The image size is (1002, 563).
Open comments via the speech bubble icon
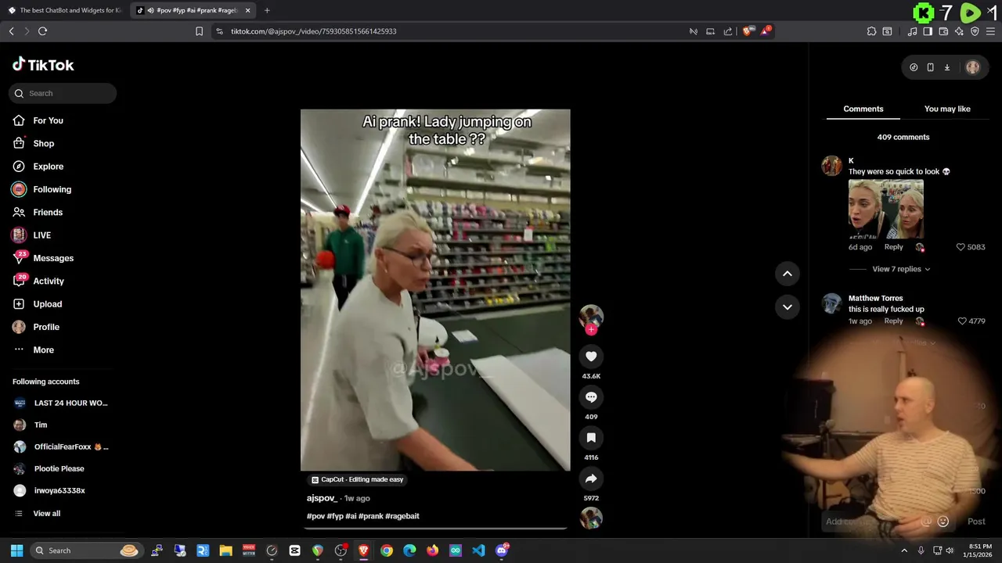[591, 397]
